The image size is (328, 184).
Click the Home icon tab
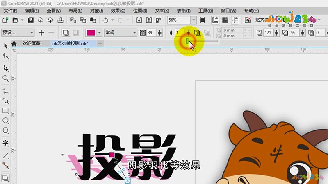click(14, 43)
